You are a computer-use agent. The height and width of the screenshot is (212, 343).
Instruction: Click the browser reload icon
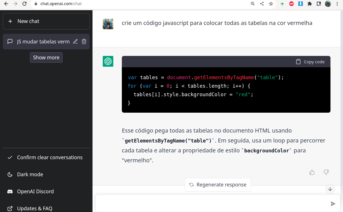tap(25, 4)
